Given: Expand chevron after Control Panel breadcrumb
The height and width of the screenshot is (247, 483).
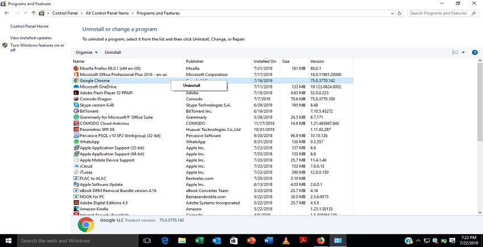Looking at the screenshot, I should click(82, 13).
